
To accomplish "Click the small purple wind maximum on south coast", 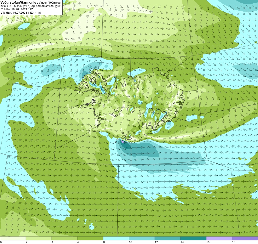I will pyautogui.click(x=123, y=141).
